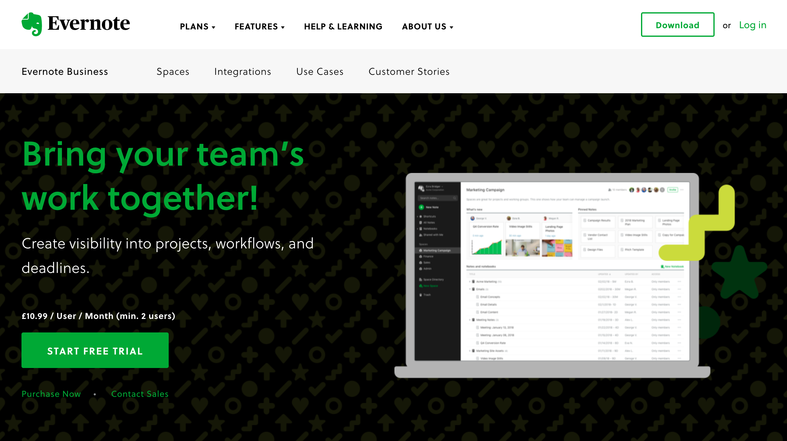Click the Landing Page Photos sticky-notes thumbnail

pos(557,248)
